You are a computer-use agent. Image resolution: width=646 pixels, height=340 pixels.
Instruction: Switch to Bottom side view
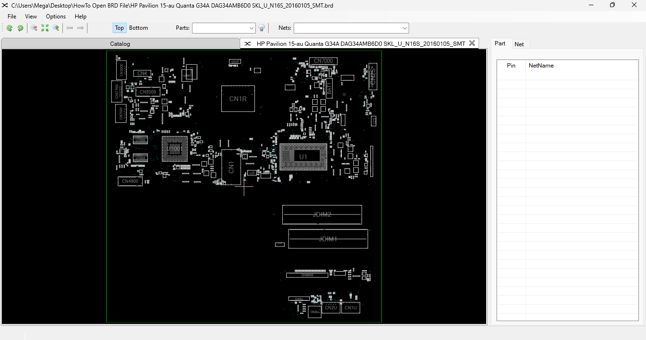point(139,28)
